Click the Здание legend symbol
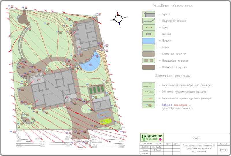This screenshot has width=231, height=156. pos(148,14)
